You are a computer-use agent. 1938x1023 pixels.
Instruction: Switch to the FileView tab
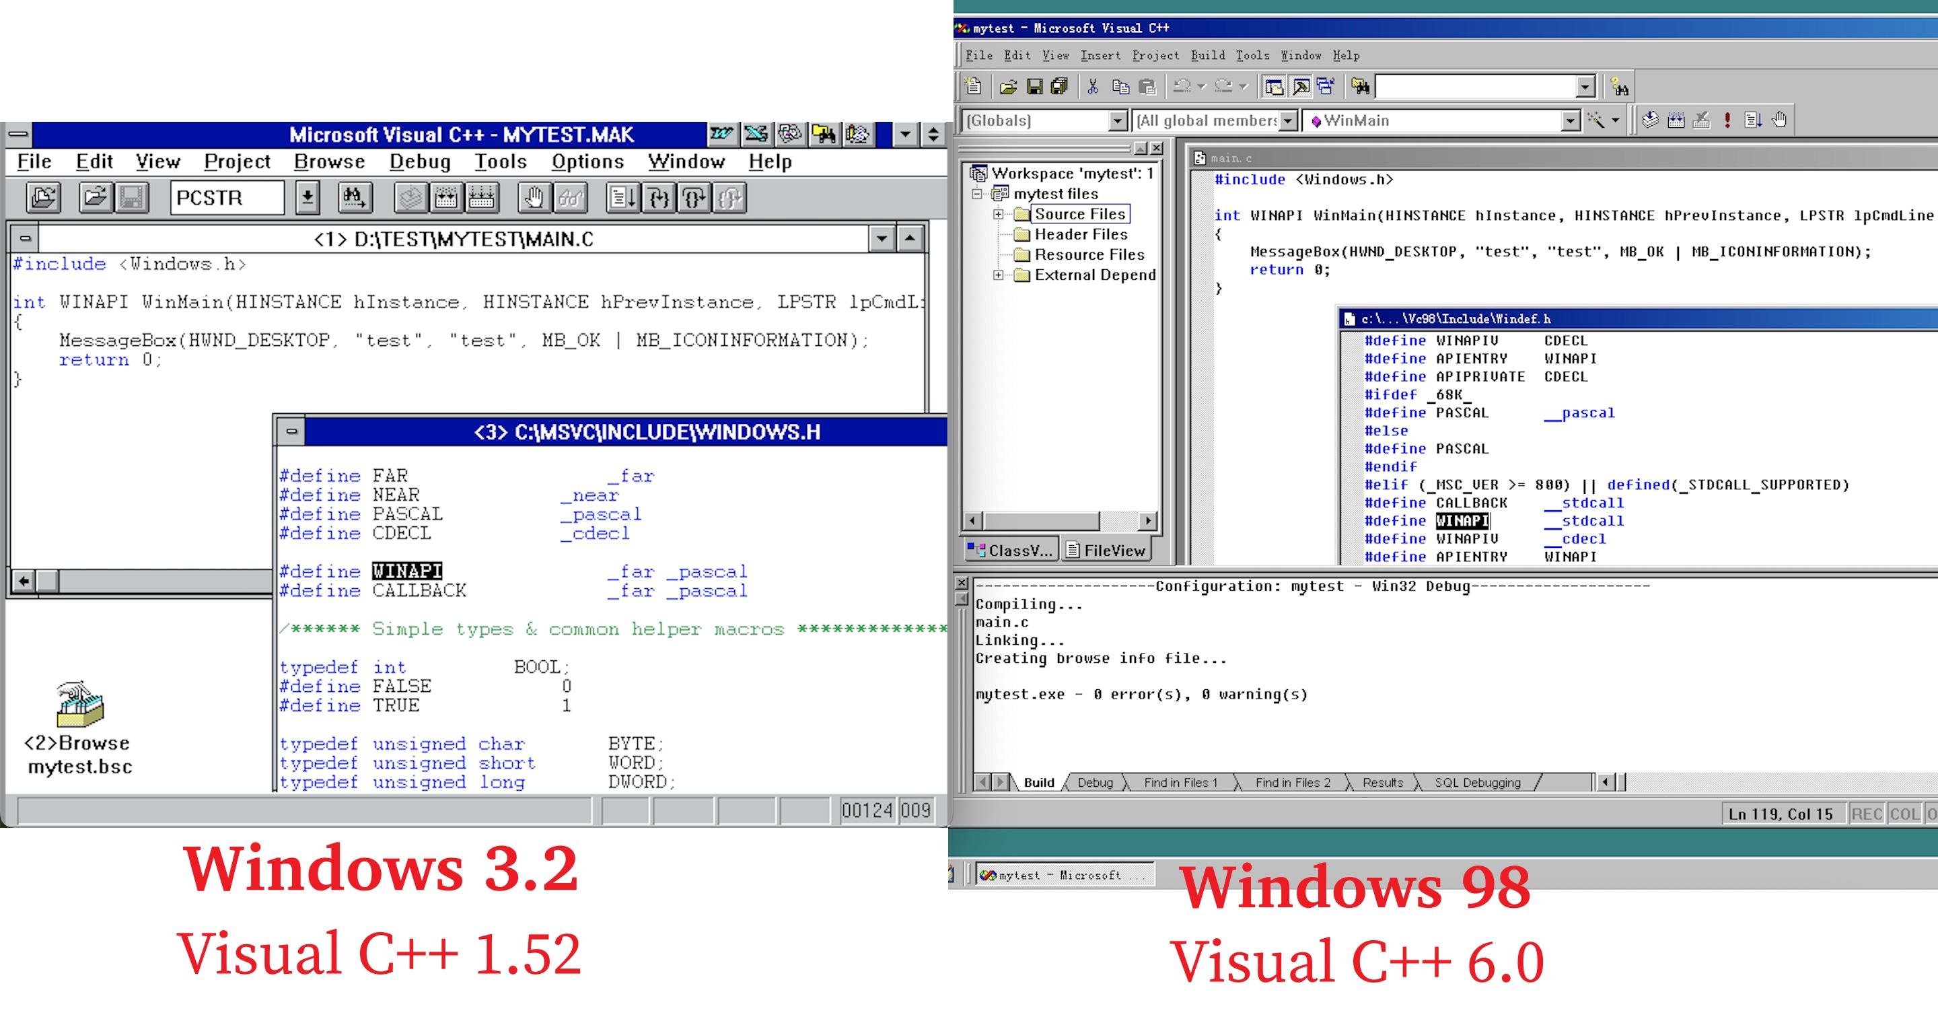[x=1106, y=551]
